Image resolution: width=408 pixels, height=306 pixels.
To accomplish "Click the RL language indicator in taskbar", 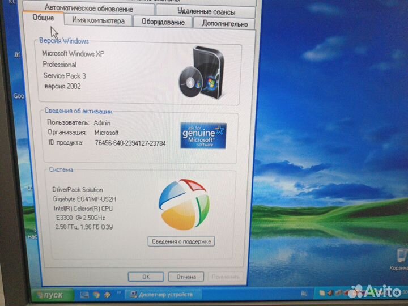I will pos(304,294).
